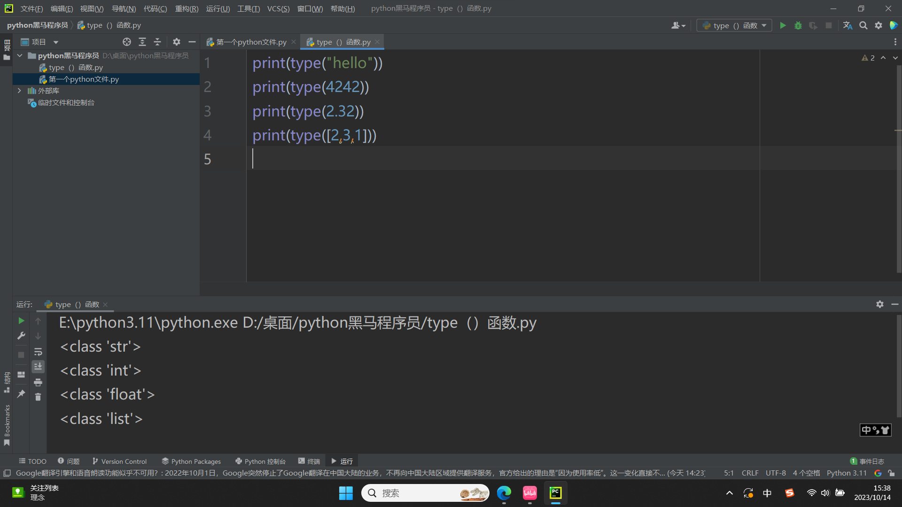Run the script with green play button
The height and width of the screenshot is (507, 902).
coord(783,25)
